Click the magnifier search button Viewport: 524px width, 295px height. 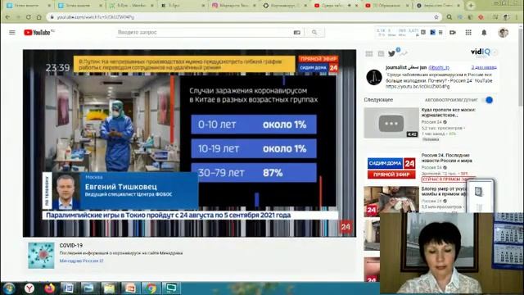click(x=314, y=33)
